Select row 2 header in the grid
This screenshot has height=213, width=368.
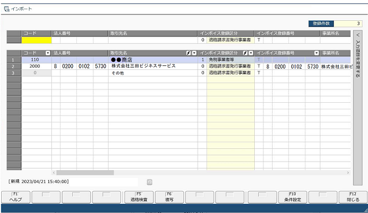[x=14, y=66]
